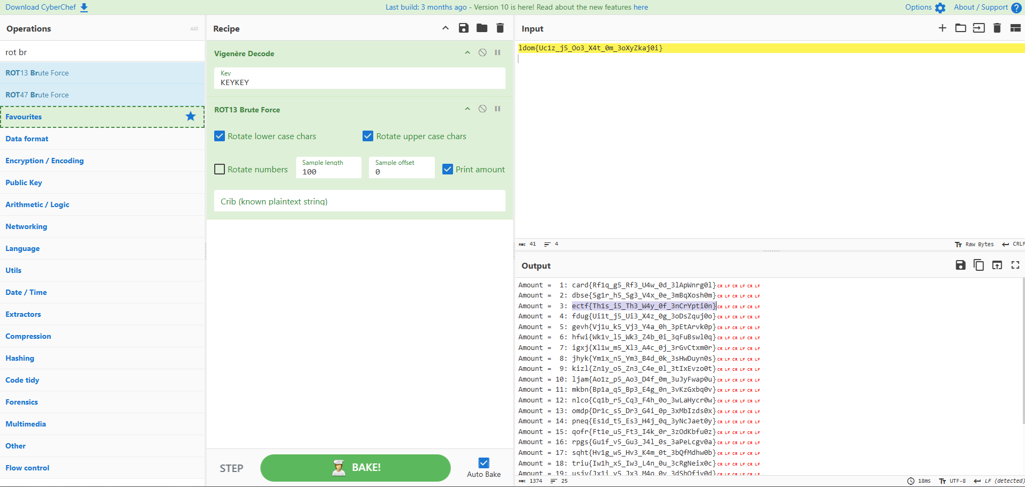The image size is (1025, 487).
Task: Expand the Data format category
Action: [102, 139]
